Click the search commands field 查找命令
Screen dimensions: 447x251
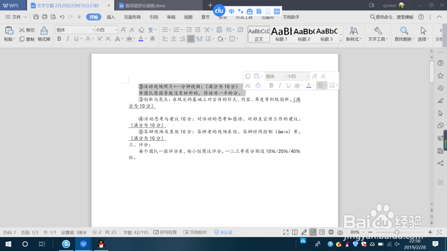pos(392,17)
